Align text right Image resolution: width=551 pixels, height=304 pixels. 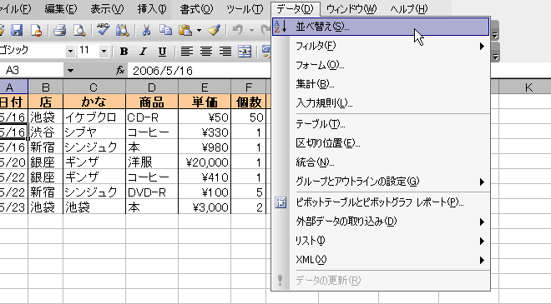(225, 52)
